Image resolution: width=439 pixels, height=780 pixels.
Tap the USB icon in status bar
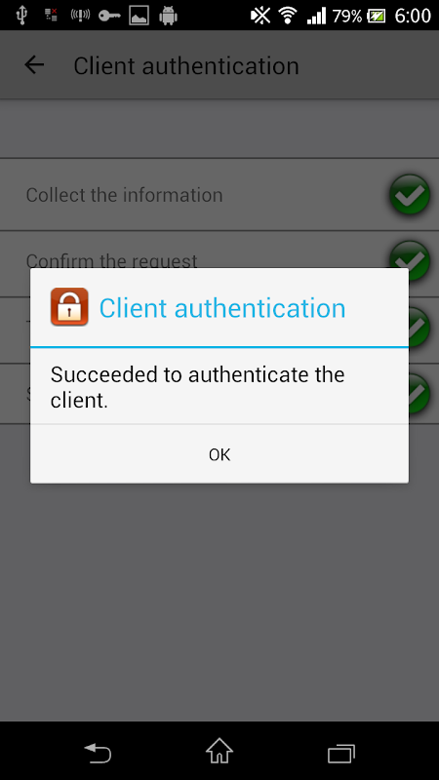[x=21, y=16]
